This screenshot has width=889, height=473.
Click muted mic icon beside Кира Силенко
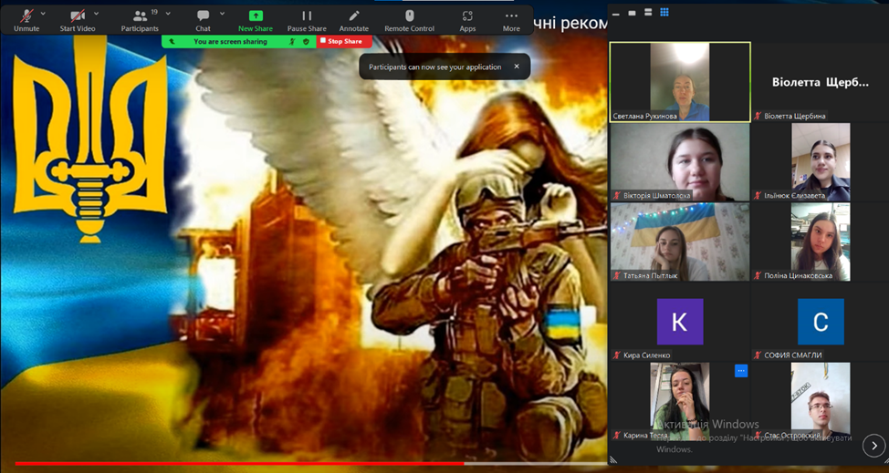[617, 355]
